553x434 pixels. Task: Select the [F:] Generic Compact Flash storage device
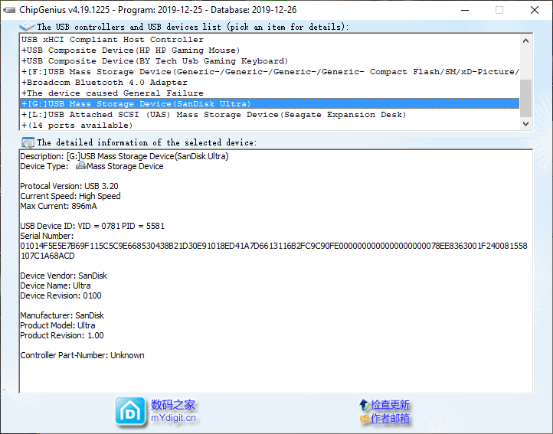click(x=270, y=72)
